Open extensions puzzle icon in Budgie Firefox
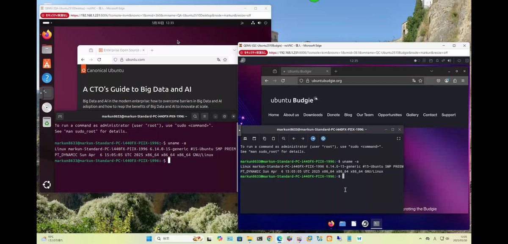 click(455, 81)
